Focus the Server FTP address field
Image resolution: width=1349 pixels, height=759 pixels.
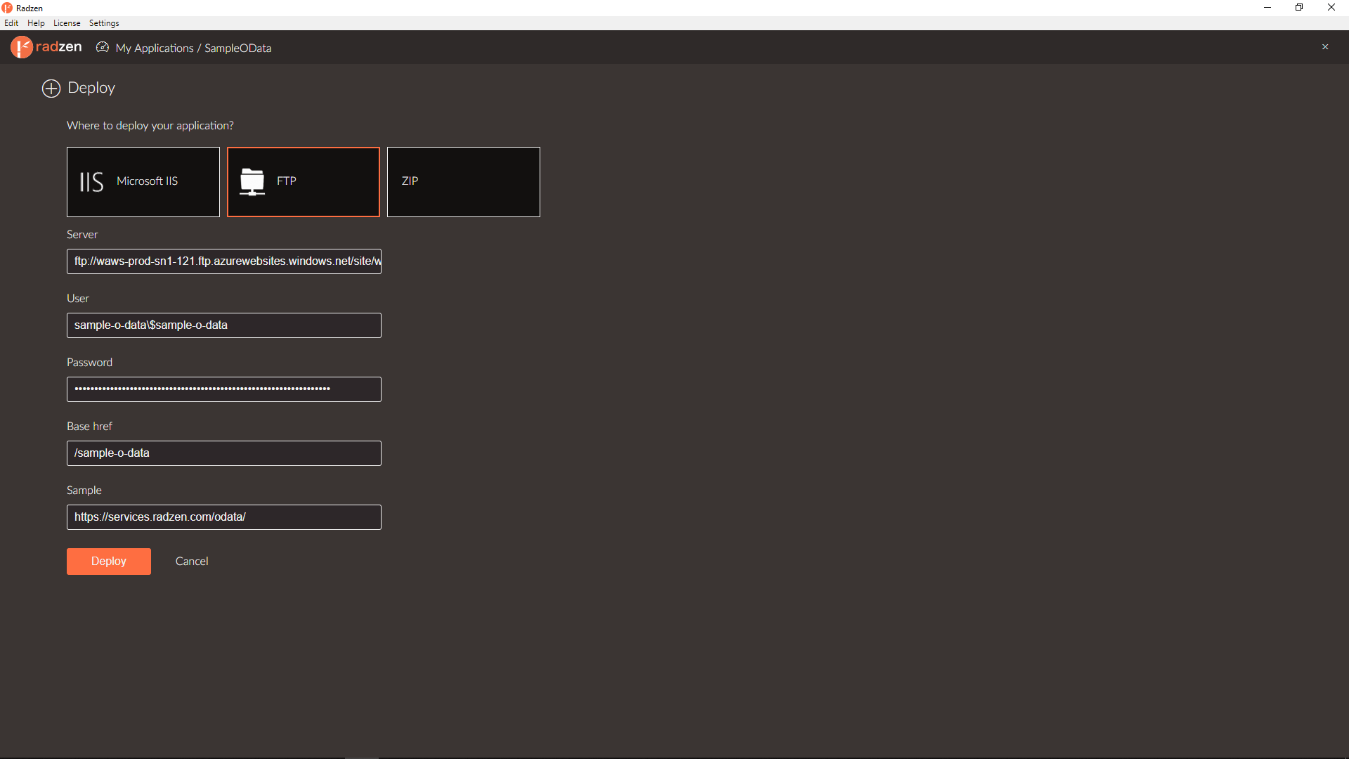[x=224, y=261]
